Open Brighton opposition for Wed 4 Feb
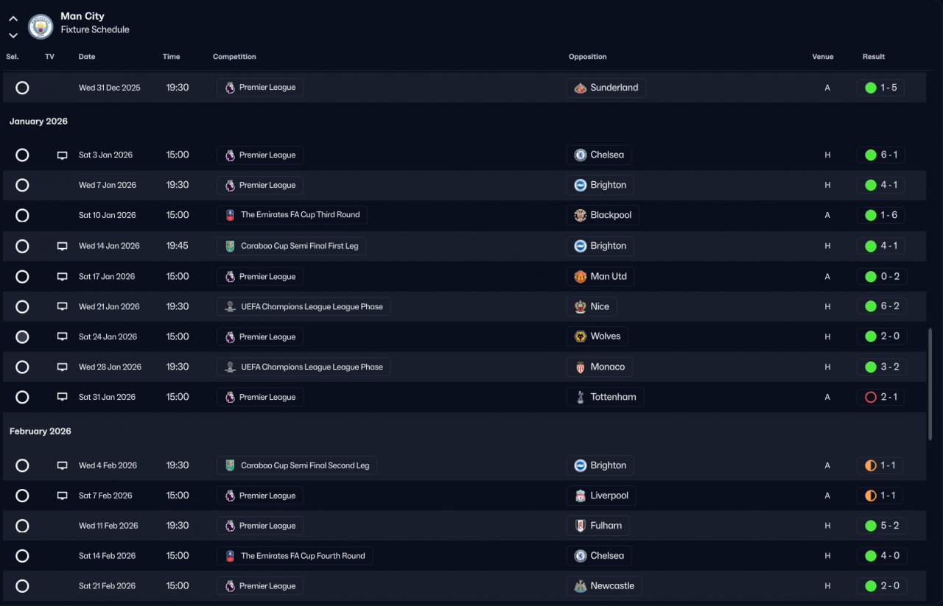 600,466
